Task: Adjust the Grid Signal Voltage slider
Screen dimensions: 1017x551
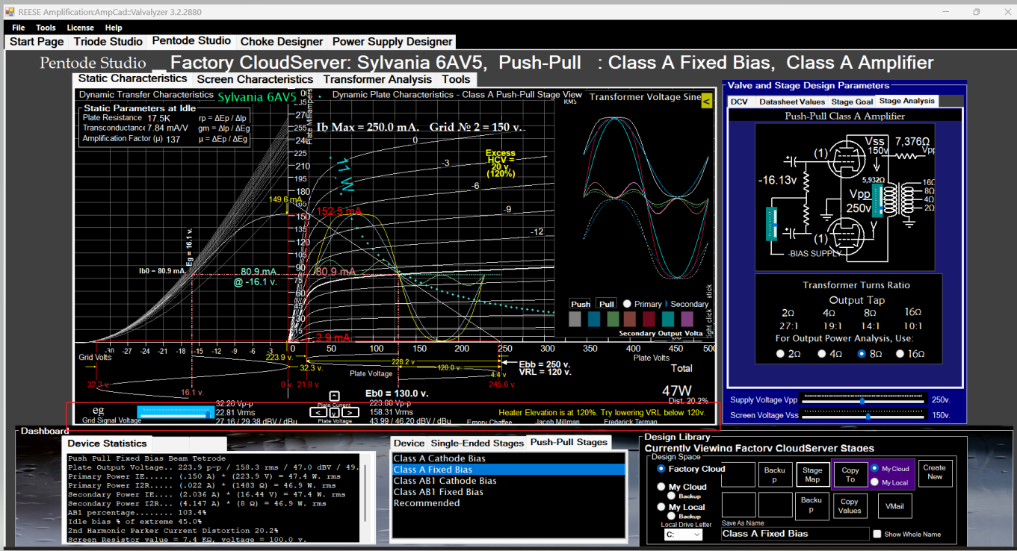Action: pyautogui.click(x=176, y=411)
